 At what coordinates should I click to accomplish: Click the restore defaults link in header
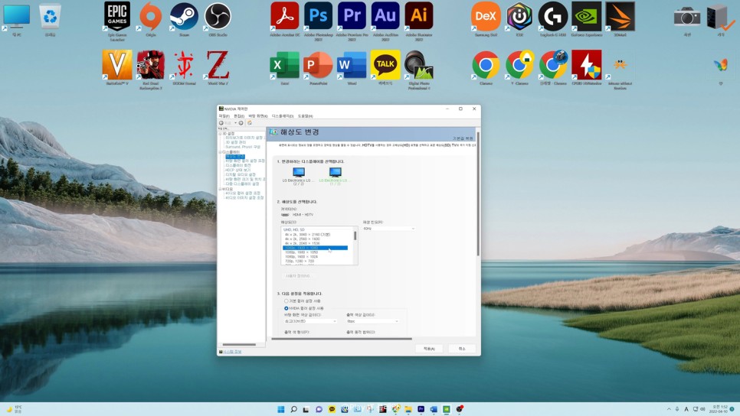point(463,138)
